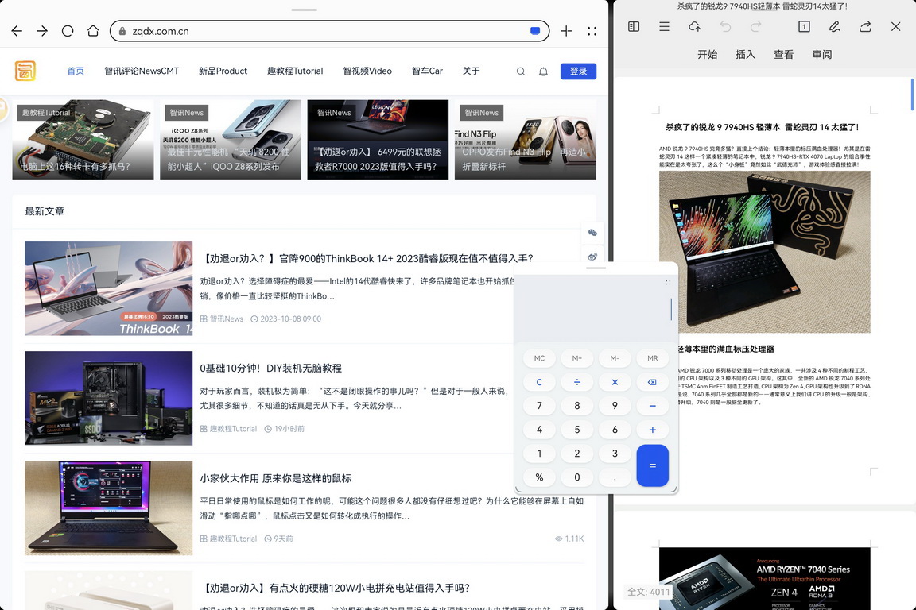
Task: Open the notification bell on website
Action: click(543, 71)
